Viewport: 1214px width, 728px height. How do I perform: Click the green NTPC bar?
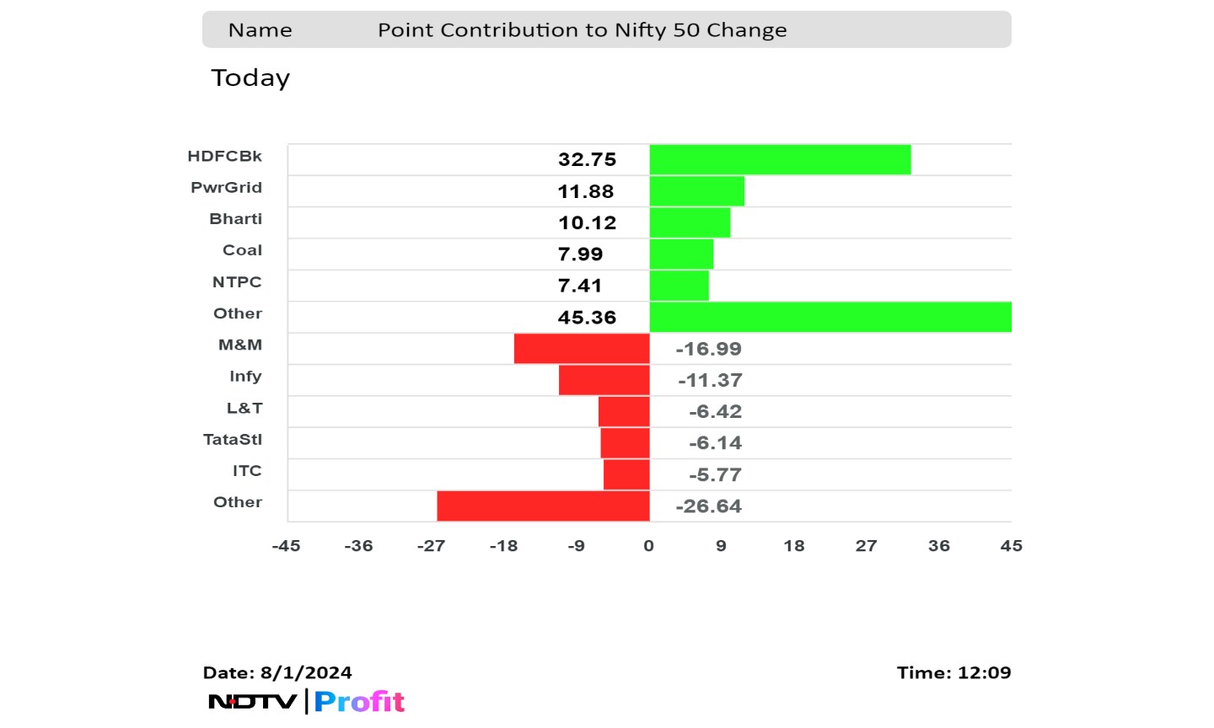point(679,286)
